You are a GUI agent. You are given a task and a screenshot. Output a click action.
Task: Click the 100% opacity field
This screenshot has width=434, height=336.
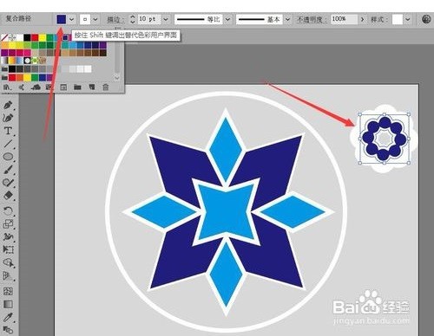pyautogui.click(x=344, y=19)
